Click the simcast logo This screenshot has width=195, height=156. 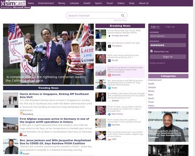13,3
